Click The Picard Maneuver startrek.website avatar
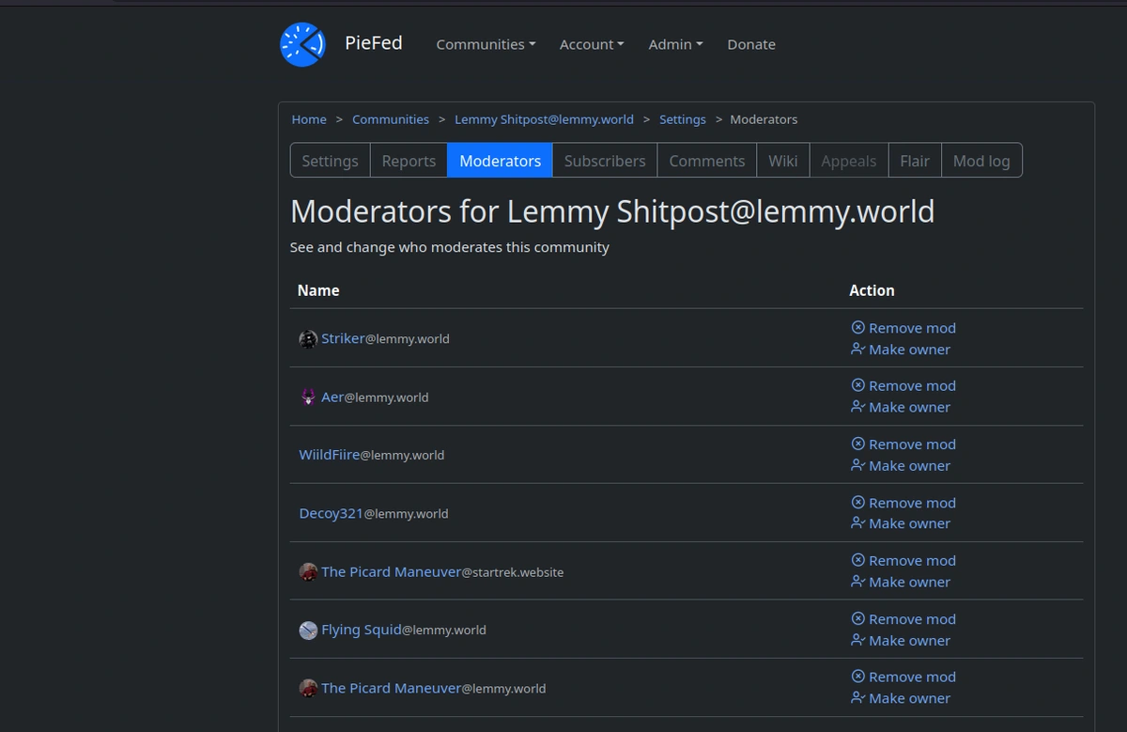1127x732 pixels. point(308,572)
